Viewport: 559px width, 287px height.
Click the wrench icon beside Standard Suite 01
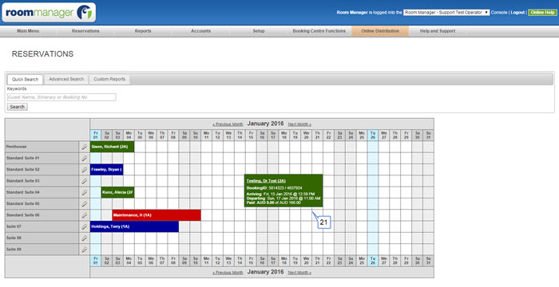(84, 158)
